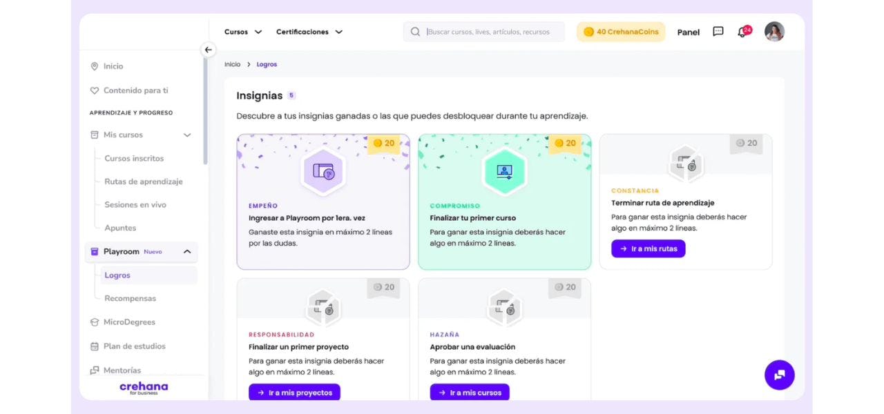
Task: Click the Ir a mis proyectos button
Action: tap(294, 392)
